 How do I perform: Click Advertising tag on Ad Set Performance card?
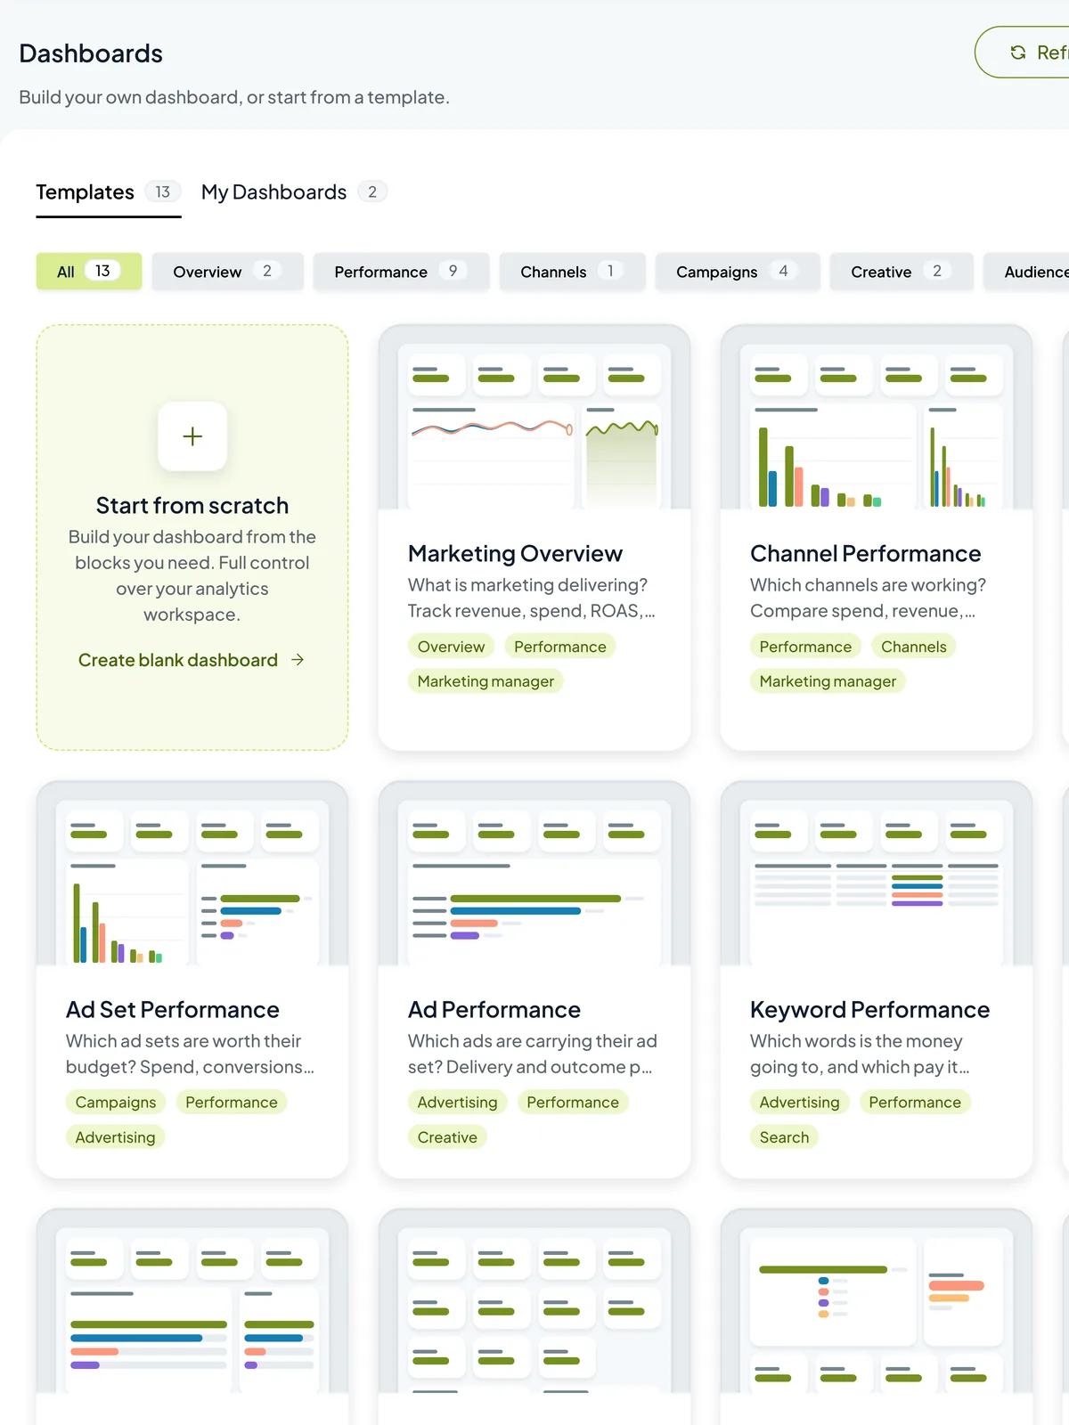115,1137
